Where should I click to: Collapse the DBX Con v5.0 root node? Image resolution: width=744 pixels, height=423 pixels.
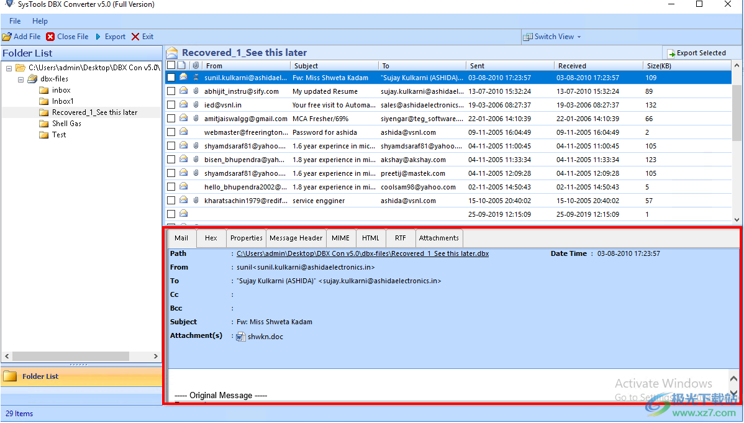click(8, 67)
